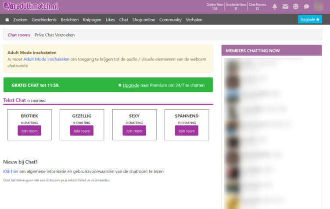
Task: Click the speech bubble chat icon
Action: [x=306, y=7]
